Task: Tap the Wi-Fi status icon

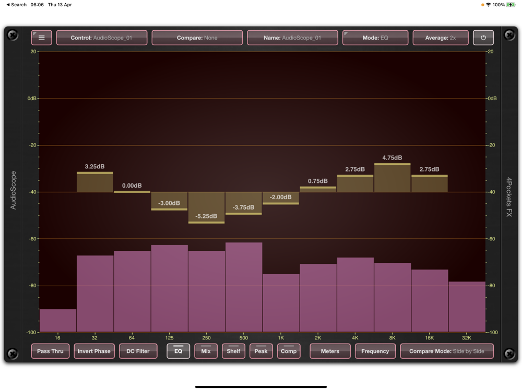Action: pyautogui.click(x=489, y=5)
